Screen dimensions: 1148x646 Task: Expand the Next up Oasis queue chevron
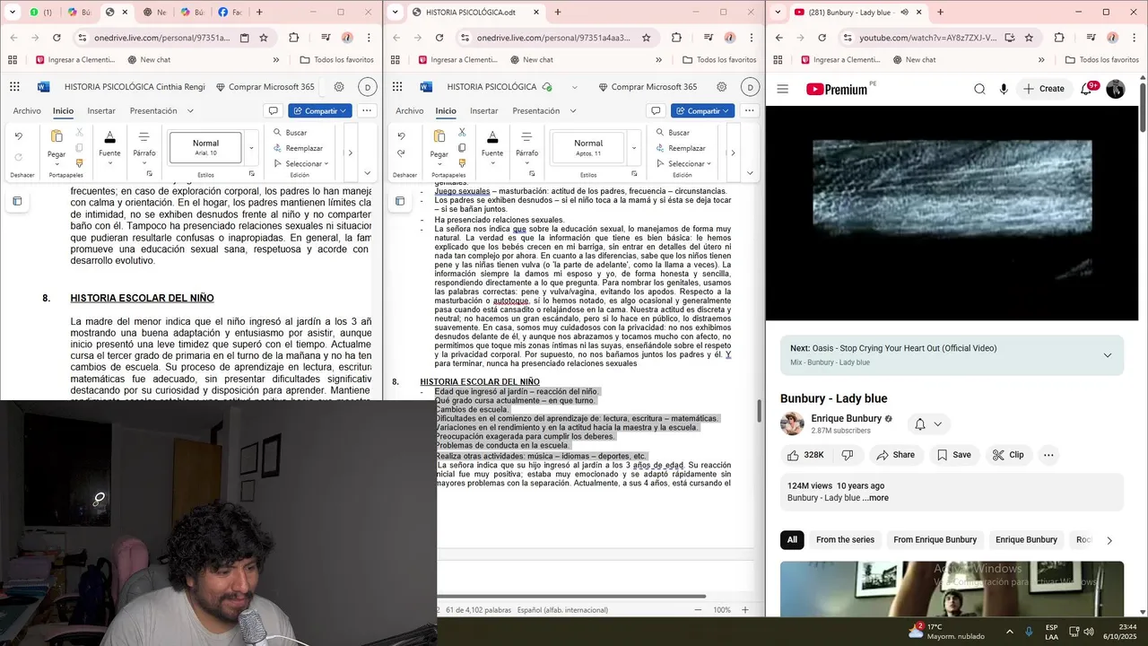pyautogui.click(x=1107, y=355)
